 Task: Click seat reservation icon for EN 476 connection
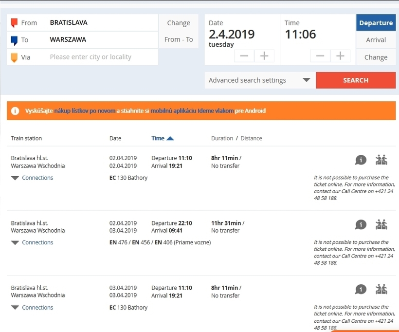[381, 224]
